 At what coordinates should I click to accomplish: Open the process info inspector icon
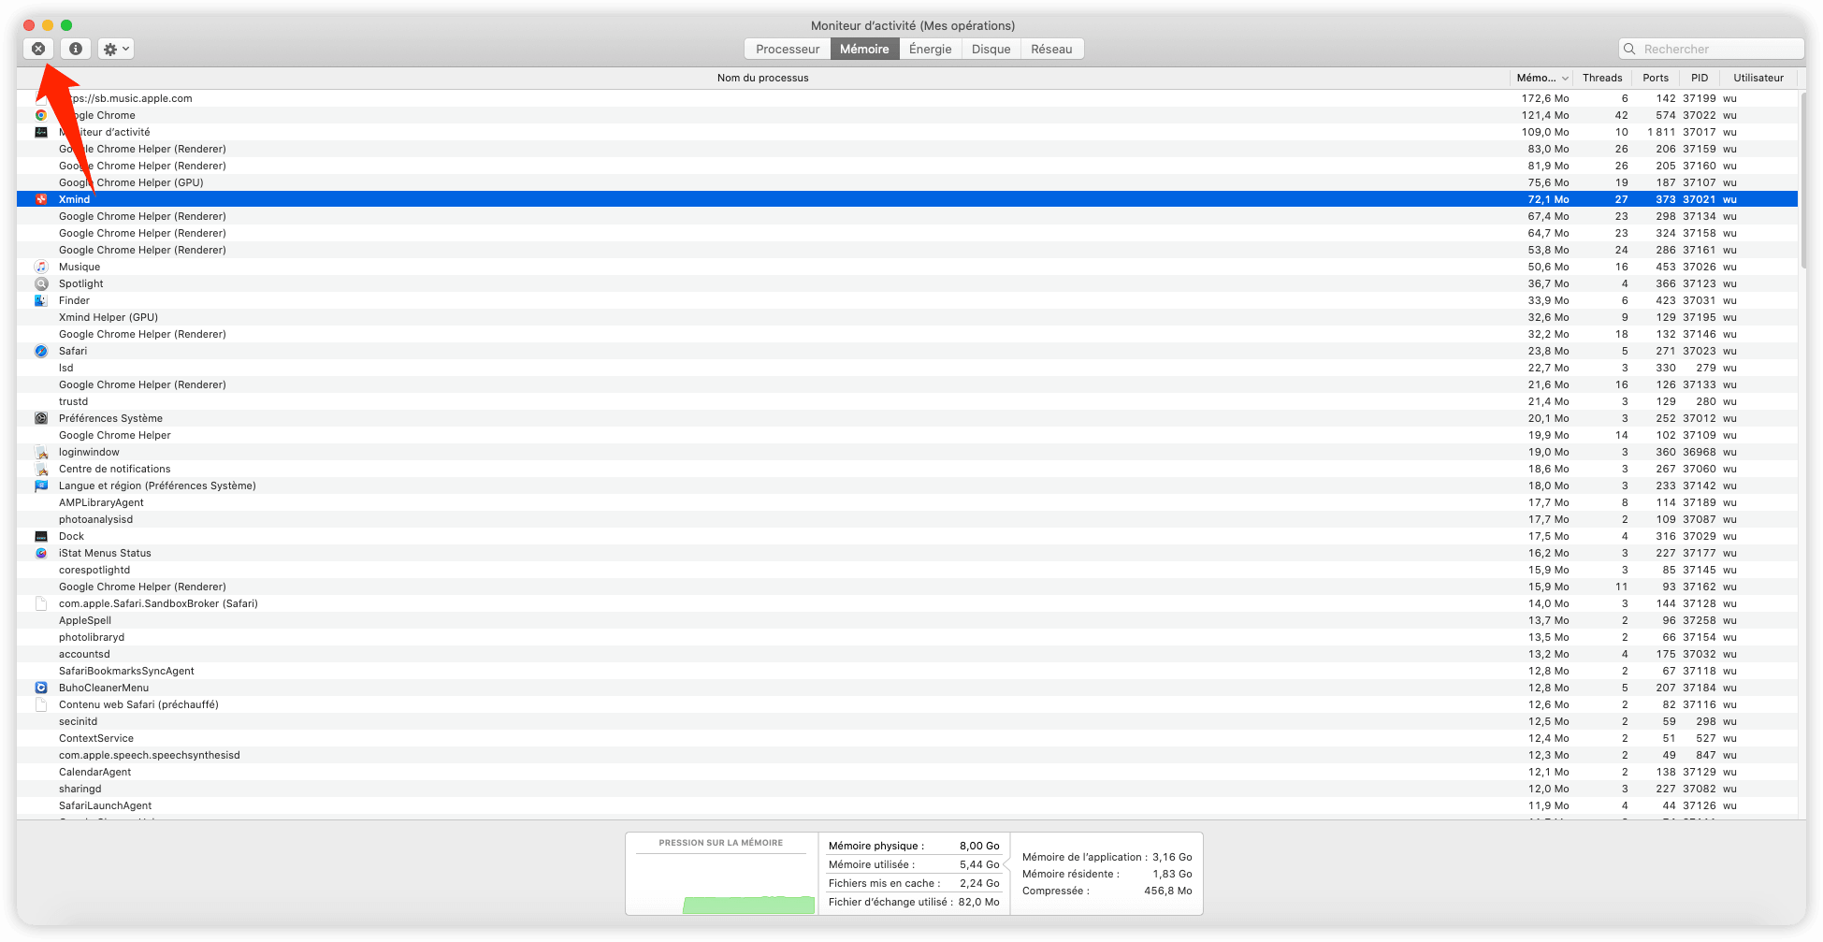pos(76,49)
